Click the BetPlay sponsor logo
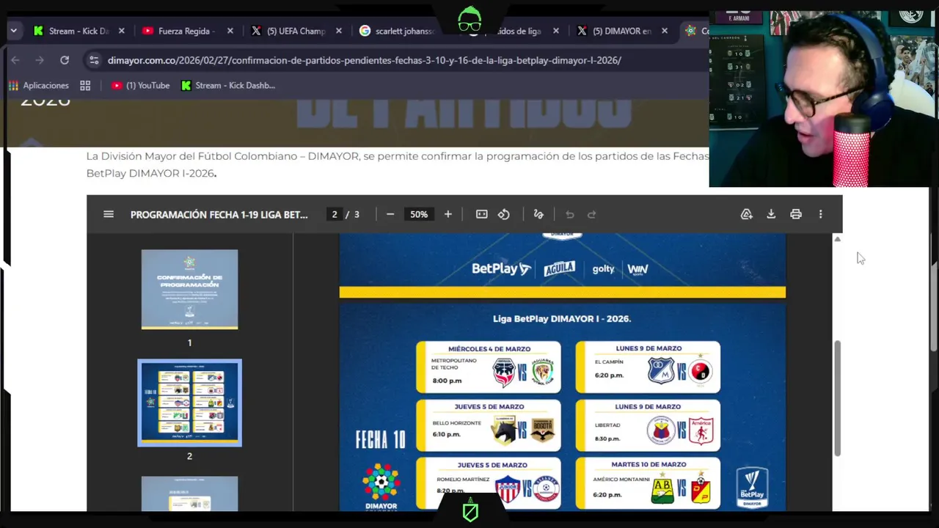Screen dimensions: 939x528 click(x=501, y=269)
